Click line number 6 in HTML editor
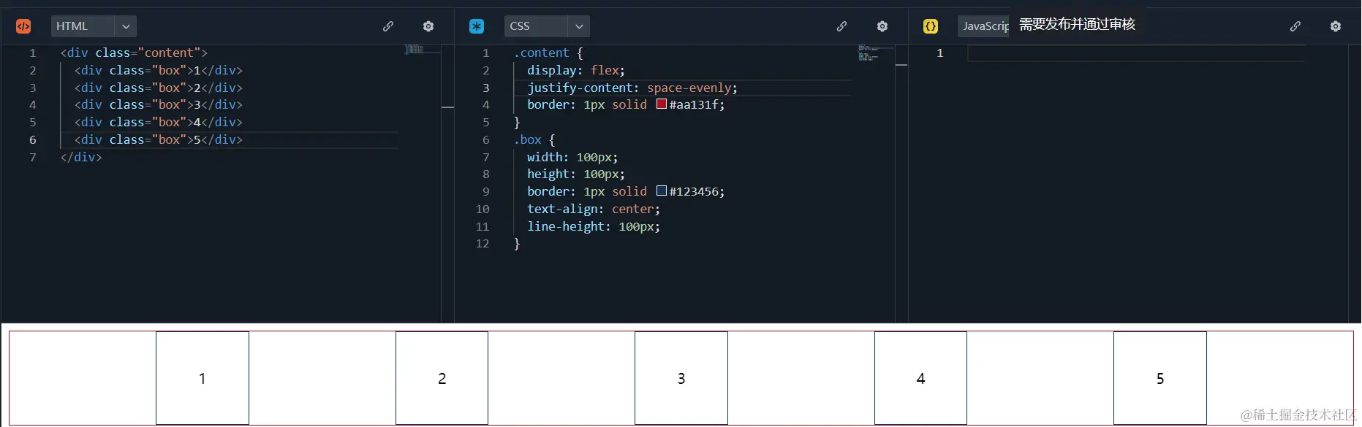1362x427 pixels. [x=33, y=139]
